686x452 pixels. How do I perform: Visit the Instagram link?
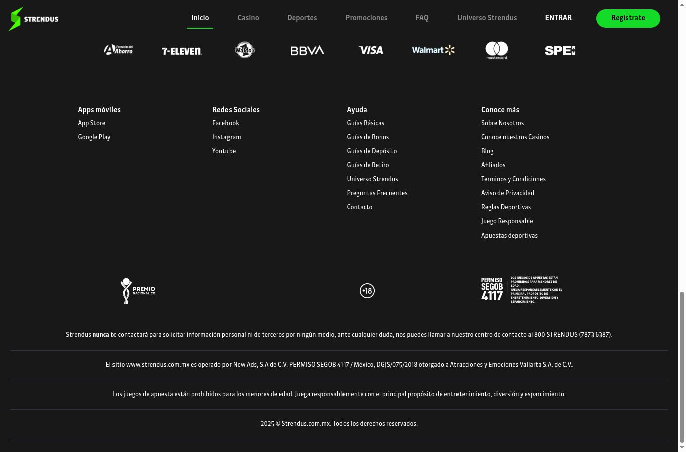pyautogui.click(x=226, y=137)
